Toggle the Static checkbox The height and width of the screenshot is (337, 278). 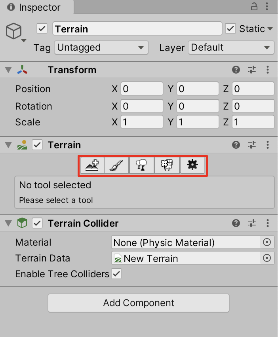[x=230, y=29]
